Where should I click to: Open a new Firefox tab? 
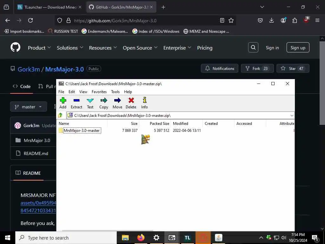pos(163,7)
